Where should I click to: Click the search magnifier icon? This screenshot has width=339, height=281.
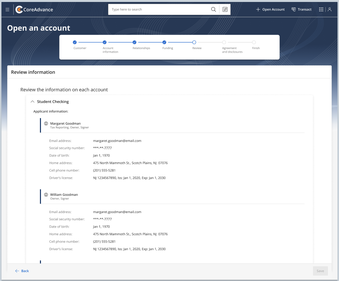tap(213, 9)
